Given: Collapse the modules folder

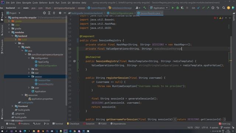Looking at the screenshot, I should coord(9,32).
